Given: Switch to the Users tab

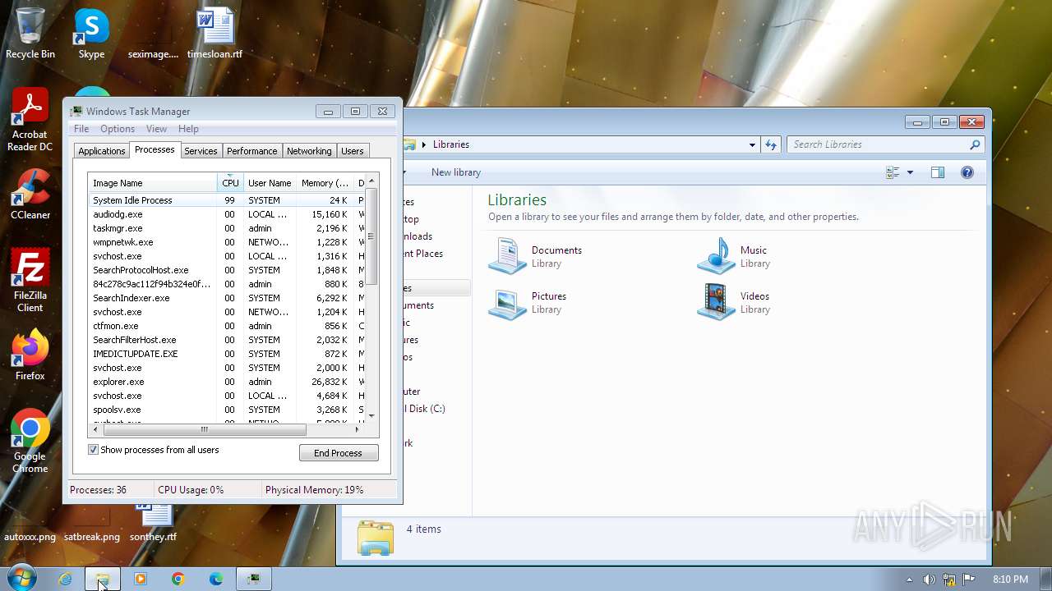Looking at the screenshot, I should (353, 151).
